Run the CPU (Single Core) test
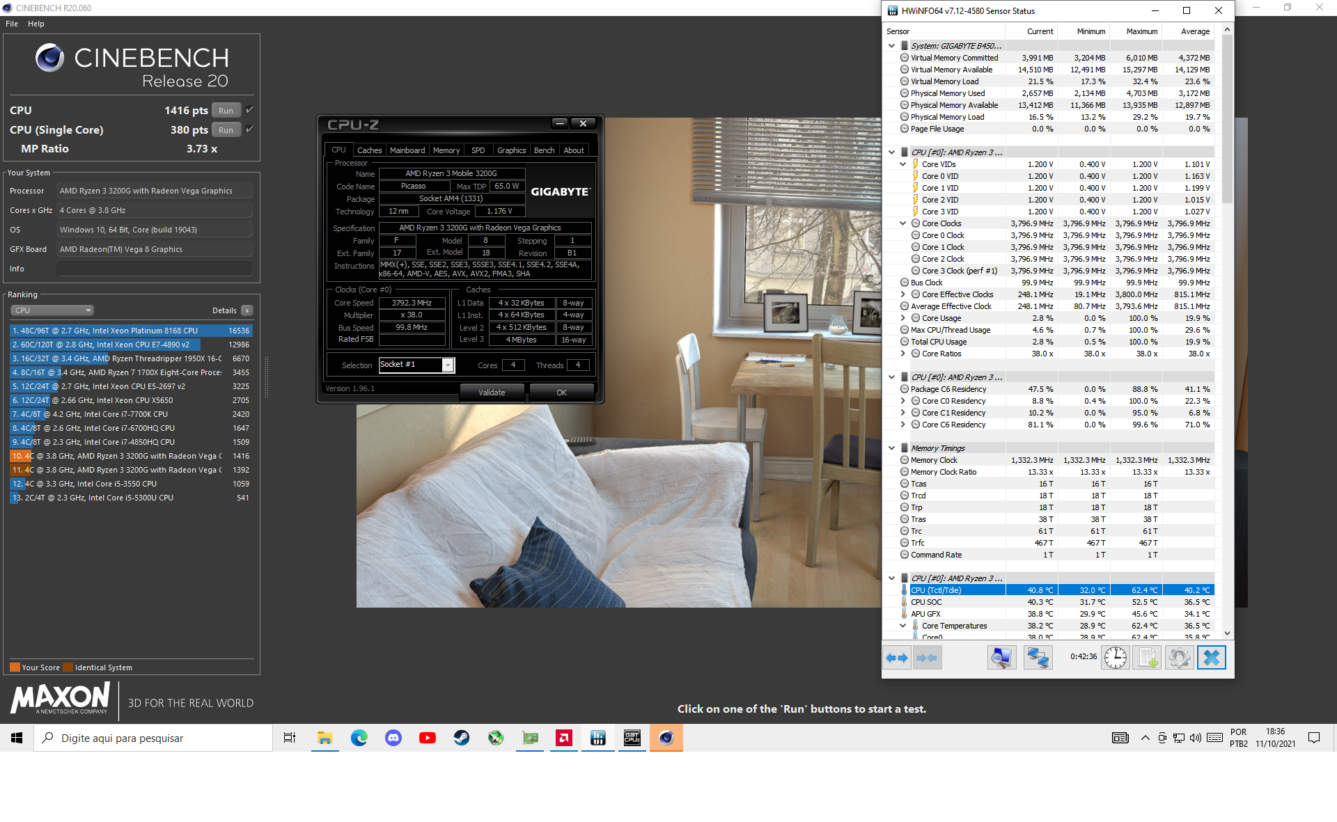Viewport: 1337px width, 822px height. pos(226,129)
